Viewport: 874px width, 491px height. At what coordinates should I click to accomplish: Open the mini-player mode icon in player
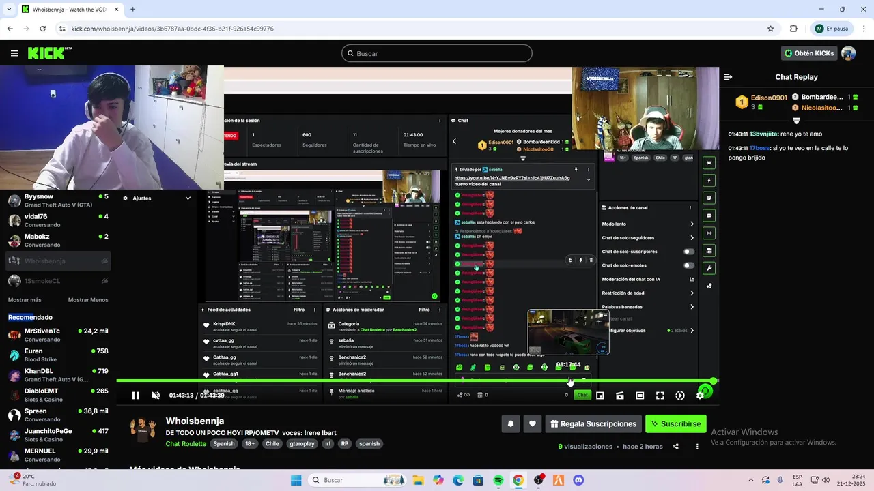600,396
